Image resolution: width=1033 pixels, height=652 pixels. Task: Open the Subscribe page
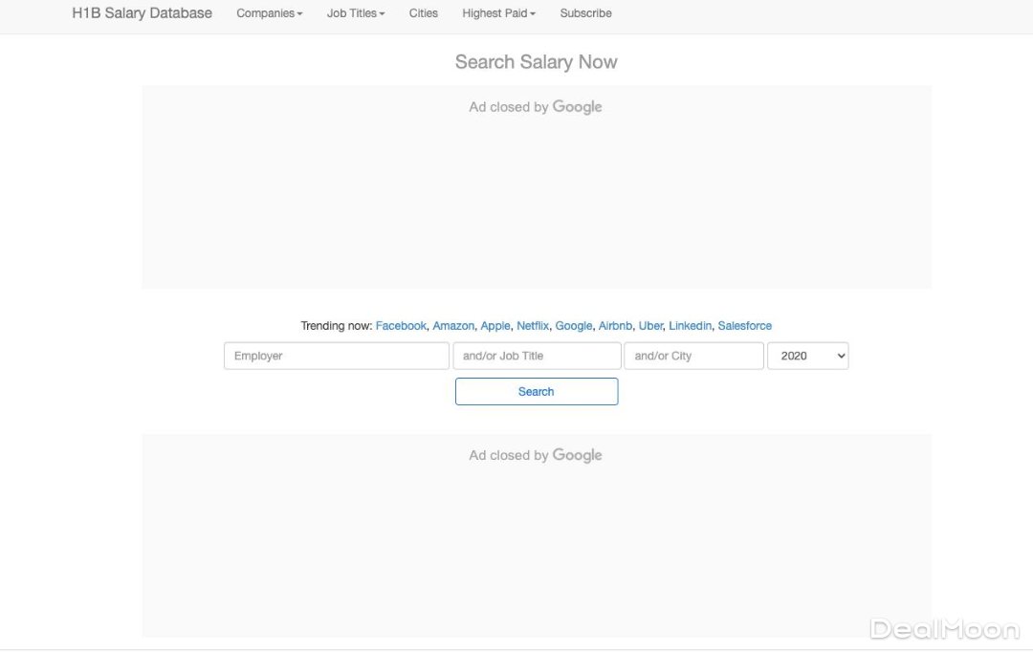click(585, 13)
